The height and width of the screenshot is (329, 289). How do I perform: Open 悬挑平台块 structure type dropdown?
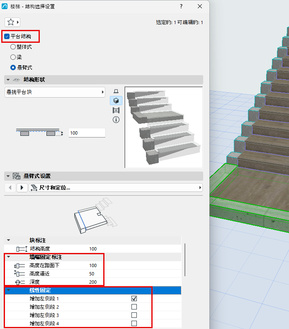(x=55, y=92)
